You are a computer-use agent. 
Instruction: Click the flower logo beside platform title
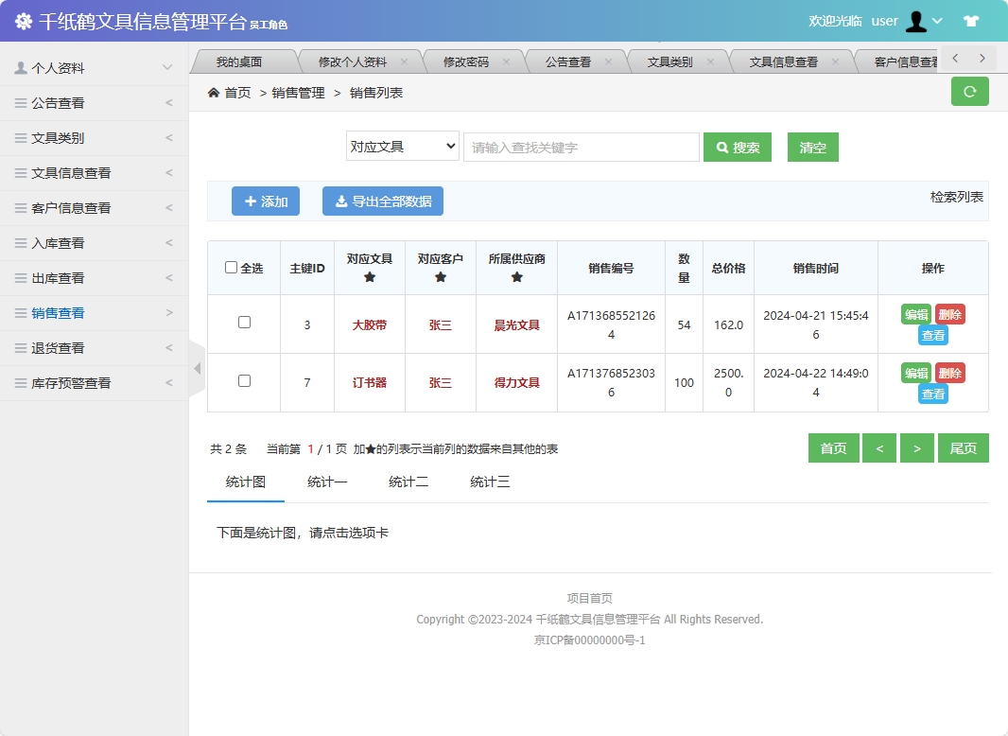tap(23, 20)
